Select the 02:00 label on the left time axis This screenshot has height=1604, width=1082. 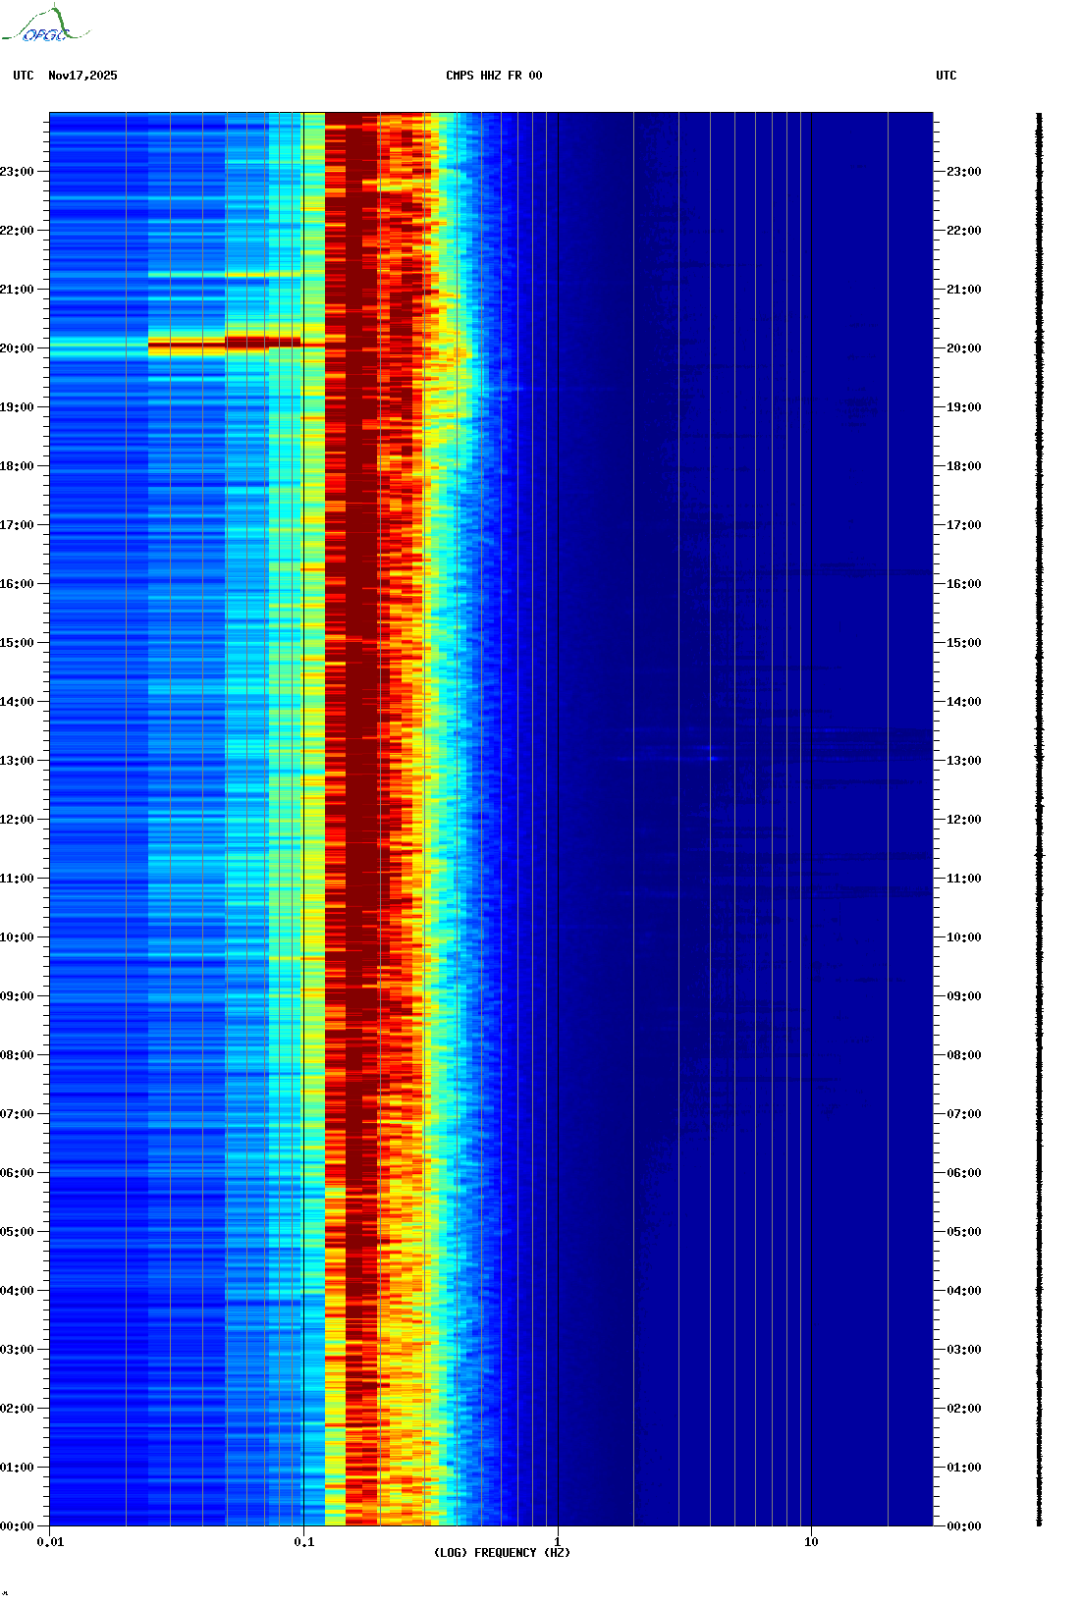tap(17, 1409)
